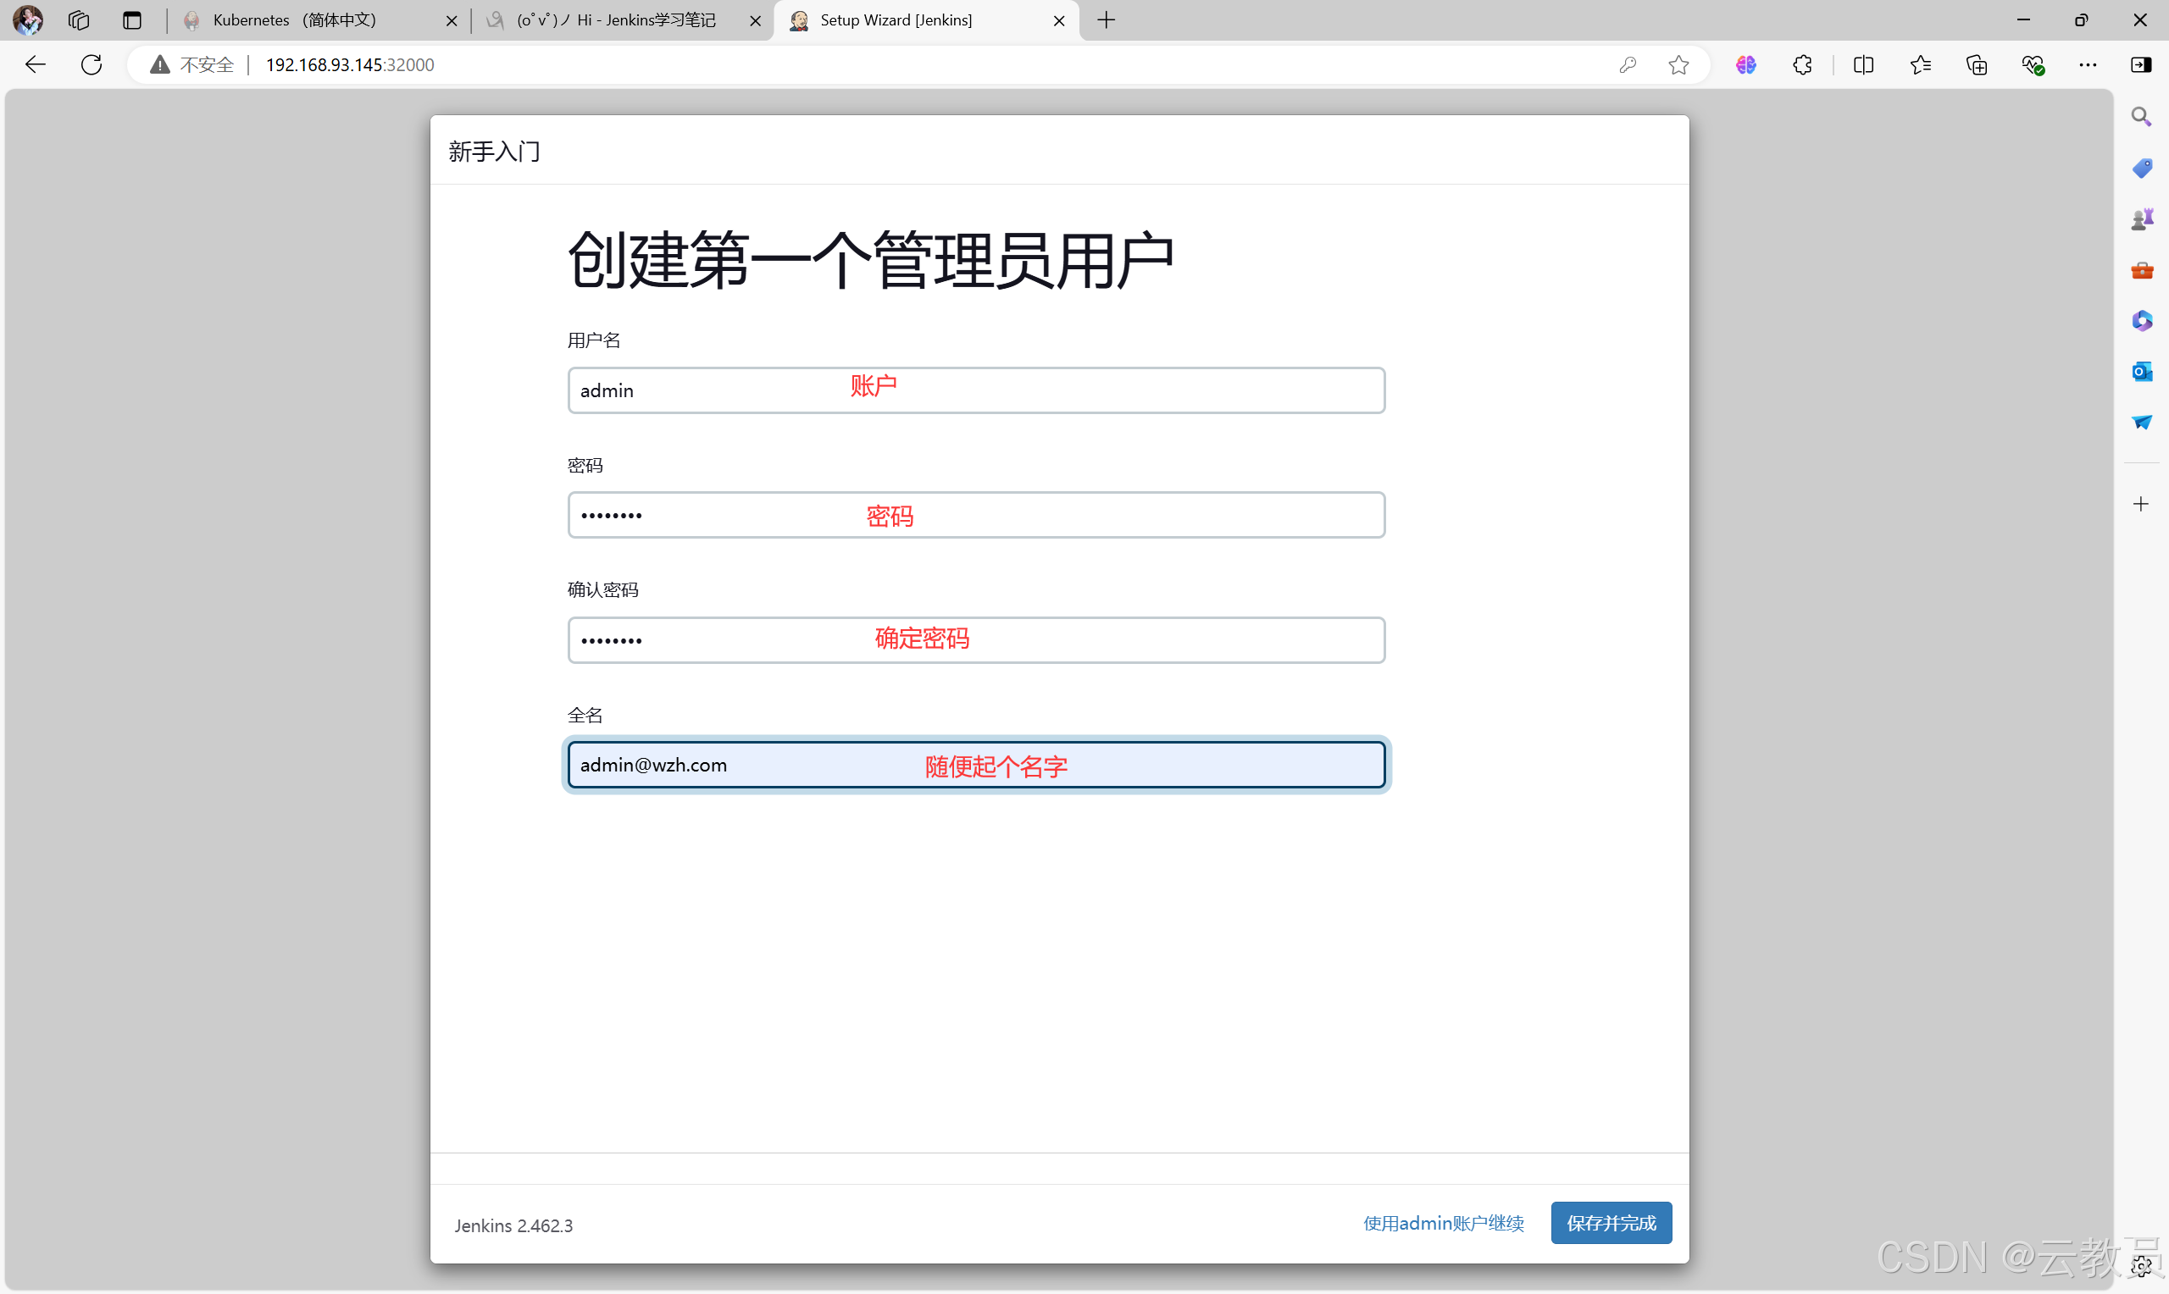Add a sidebar app with plus icon
This screenshot has height=1294, width=2169.
[x=2141, y=504]
